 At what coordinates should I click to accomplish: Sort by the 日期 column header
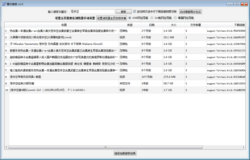click(x=152, y=25)
